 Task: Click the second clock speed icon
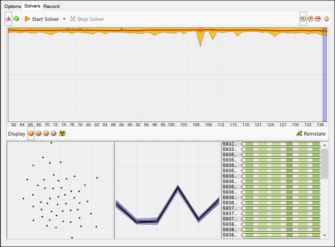310,19
